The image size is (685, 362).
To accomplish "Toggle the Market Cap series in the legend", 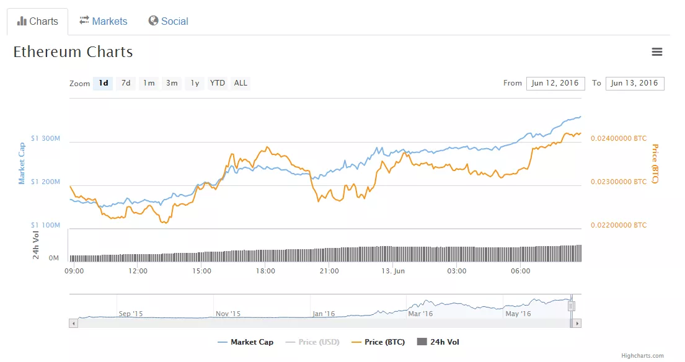I will coord(247,342).
